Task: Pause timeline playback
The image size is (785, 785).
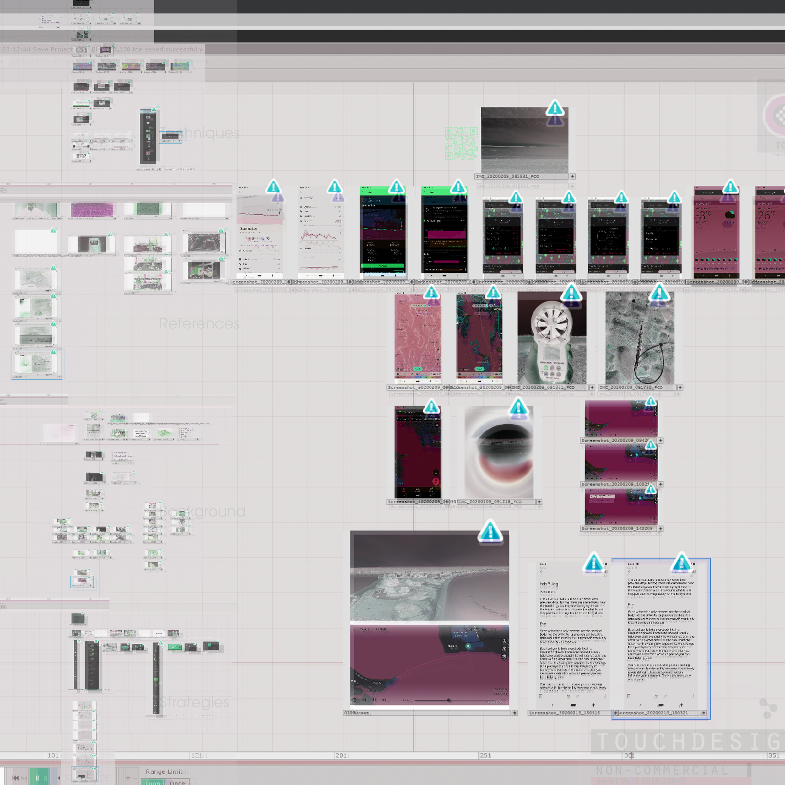Action: pos(38,778)
